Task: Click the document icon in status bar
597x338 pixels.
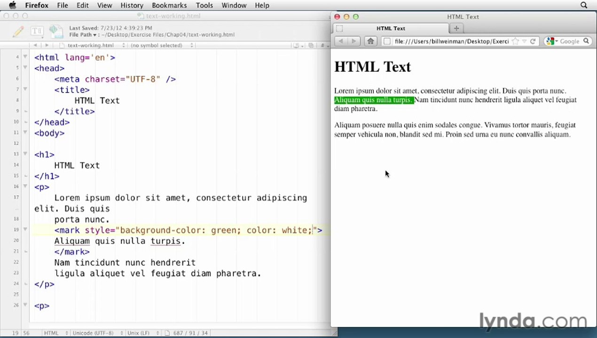Action: [x=167, y=333]
